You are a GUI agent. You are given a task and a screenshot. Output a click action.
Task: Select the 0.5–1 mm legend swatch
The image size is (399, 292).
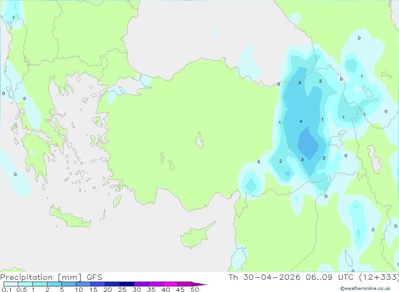coord(25,284)
